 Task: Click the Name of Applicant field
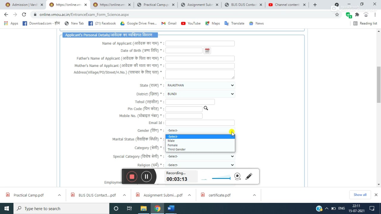[200, 43]
